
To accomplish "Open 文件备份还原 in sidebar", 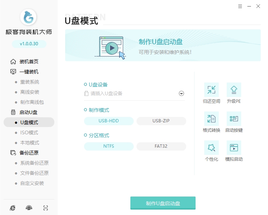I will click(34, 173).
